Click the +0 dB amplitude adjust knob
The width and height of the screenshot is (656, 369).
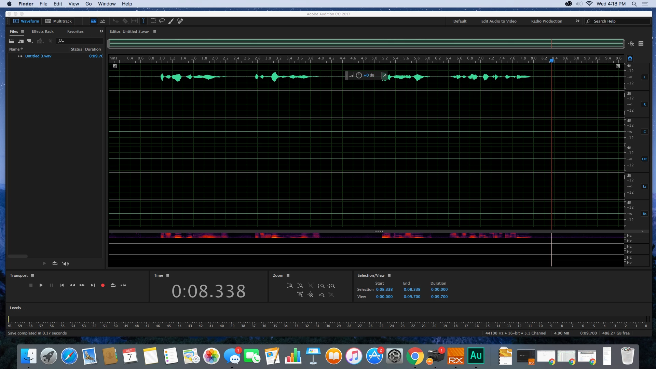(359, 75)
